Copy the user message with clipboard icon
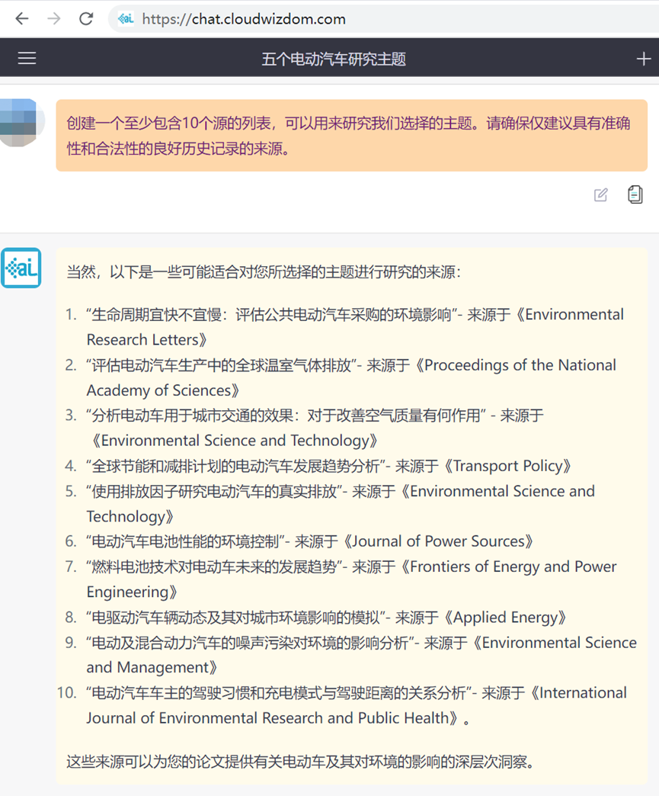The height and width of the screenshot is (796, 659). tap(635, 194)
